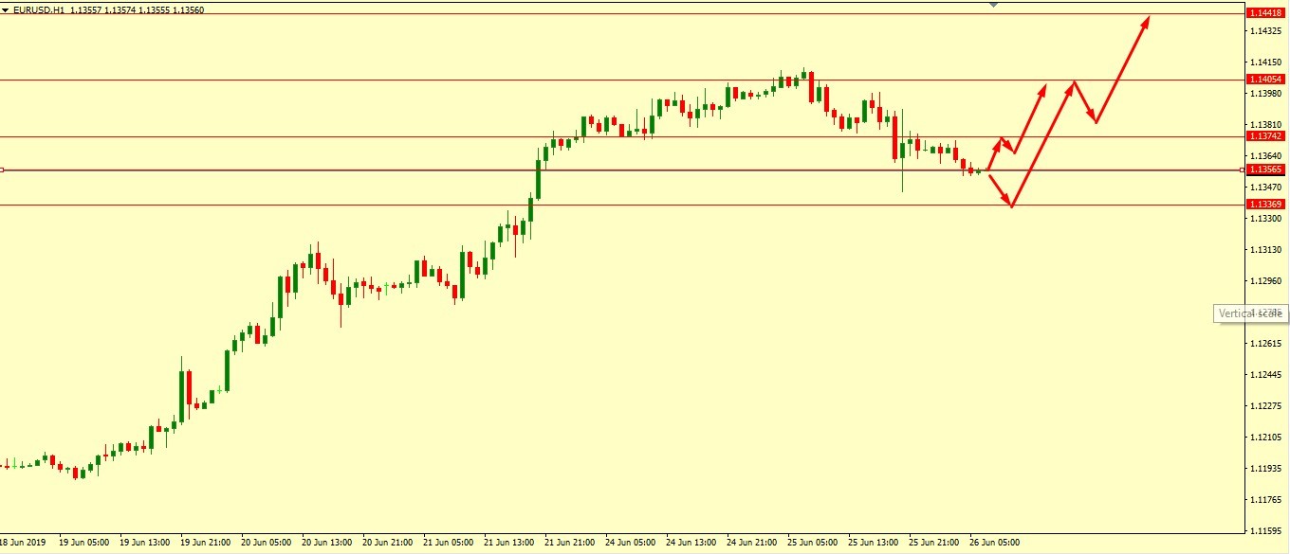Click the 1.13369 red price label
This screenshot has height=554, width=1290.
pyautogui.click(x=1265, y=205)
